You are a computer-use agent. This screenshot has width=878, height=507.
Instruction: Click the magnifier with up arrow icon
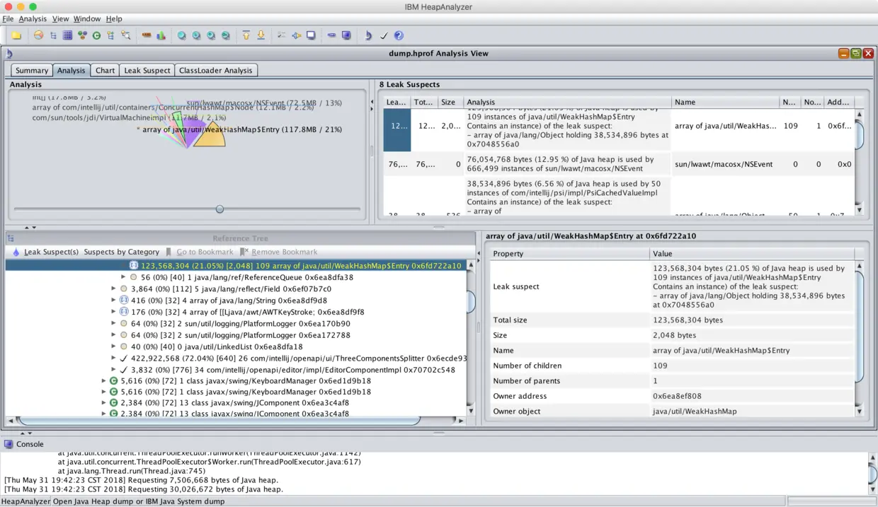pos(211,35)
